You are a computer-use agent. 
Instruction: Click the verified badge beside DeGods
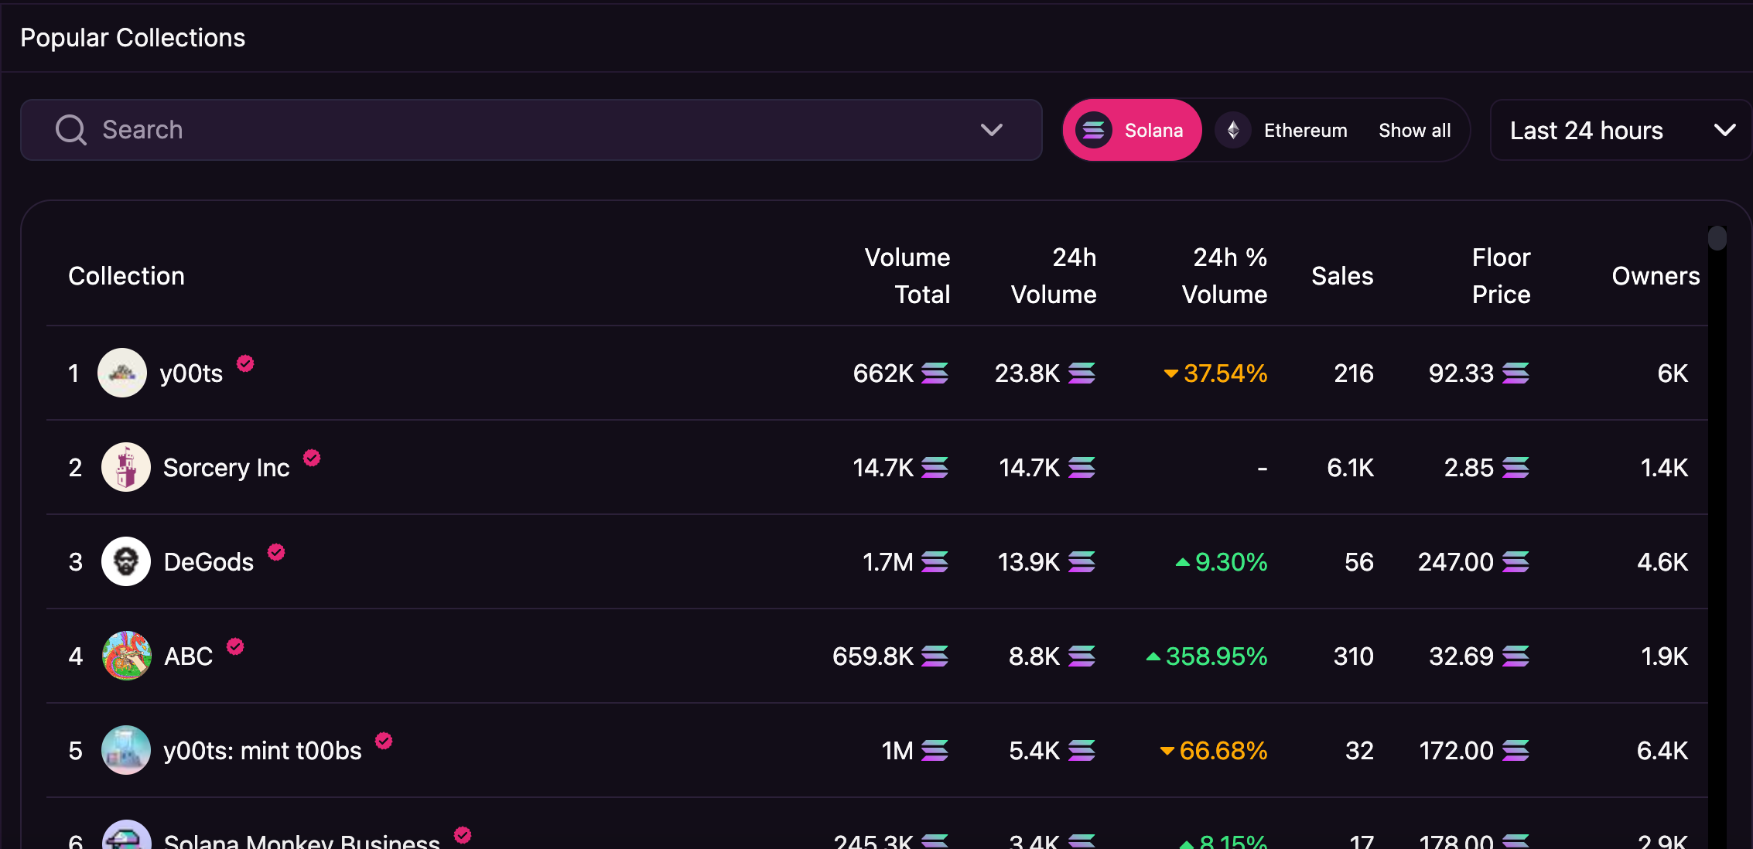(276, 552)
